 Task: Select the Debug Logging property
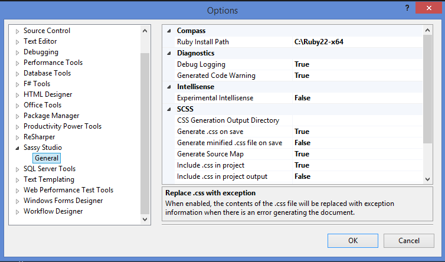(x=201, y=64)
